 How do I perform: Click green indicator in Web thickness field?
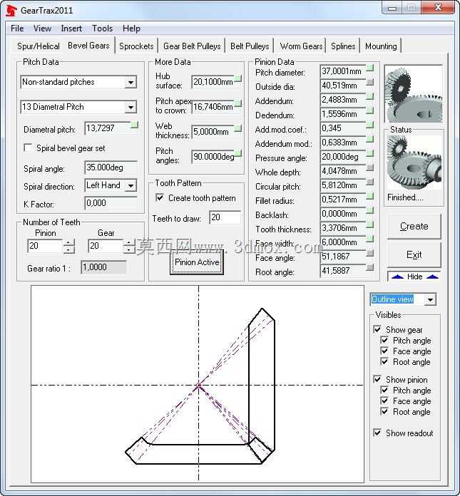(237, 128)
